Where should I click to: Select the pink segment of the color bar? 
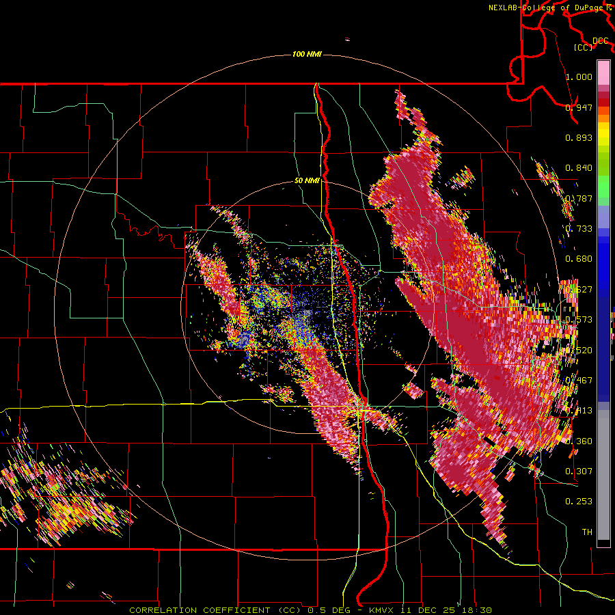603,72
